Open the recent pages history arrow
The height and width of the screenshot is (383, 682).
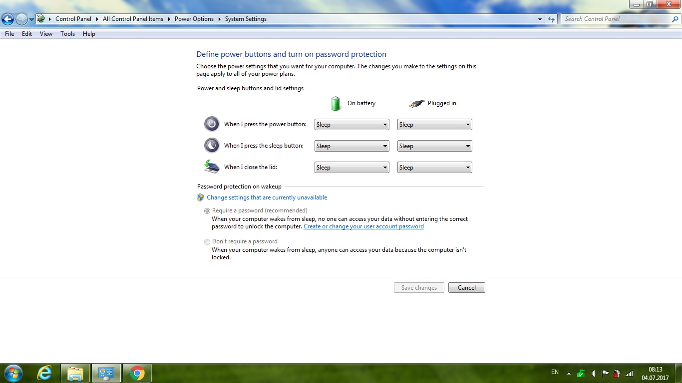pos(31,19)
